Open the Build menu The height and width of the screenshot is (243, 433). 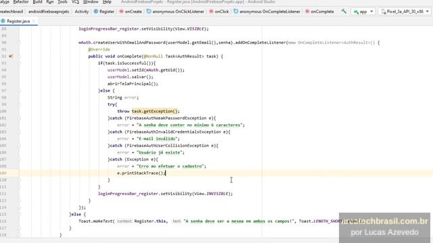(37, 2)
